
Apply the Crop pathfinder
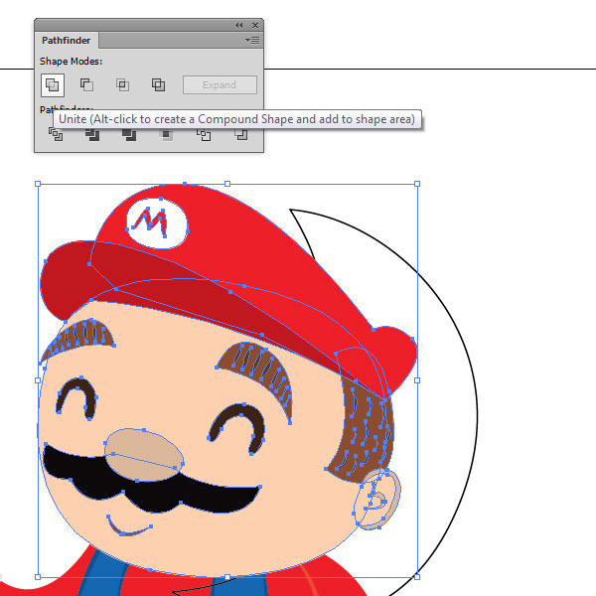pyautogui.click(x=166, y=135)
